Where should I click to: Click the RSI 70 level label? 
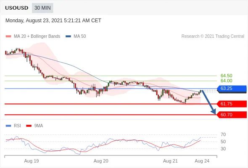(223, 134)
